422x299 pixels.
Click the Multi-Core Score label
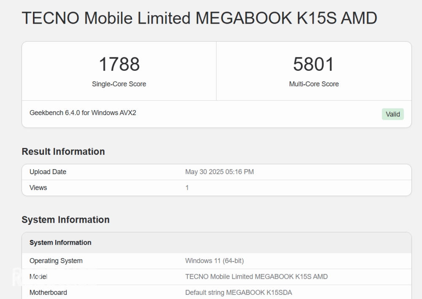314,84
